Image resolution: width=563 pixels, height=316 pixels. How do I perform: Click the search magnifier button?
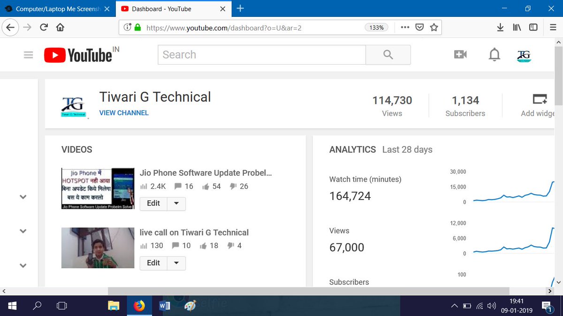[388, 55]
